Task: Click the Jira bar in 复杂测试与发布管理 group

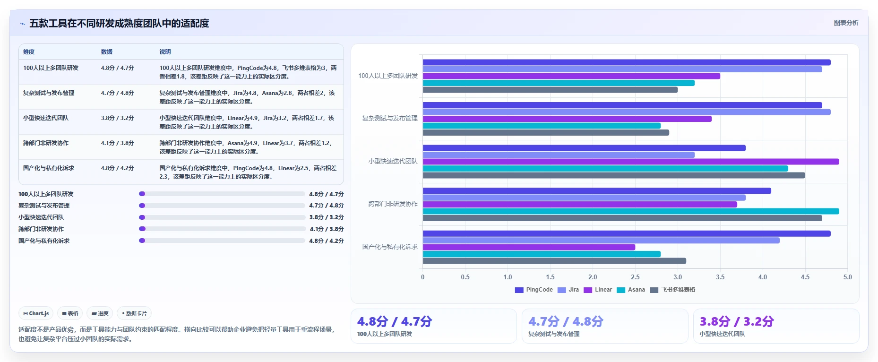Action: [627, 112]
